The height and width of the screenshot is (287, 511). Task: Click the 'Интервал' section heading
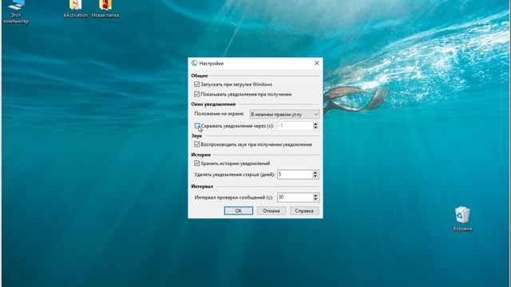pos(202,187)
